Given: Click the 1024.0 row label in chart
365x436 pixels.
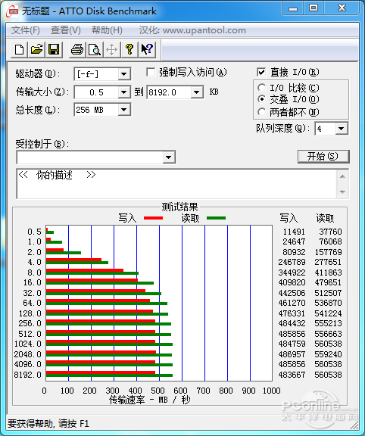Looking at the screenshot, I should click(x=27, y=344).
